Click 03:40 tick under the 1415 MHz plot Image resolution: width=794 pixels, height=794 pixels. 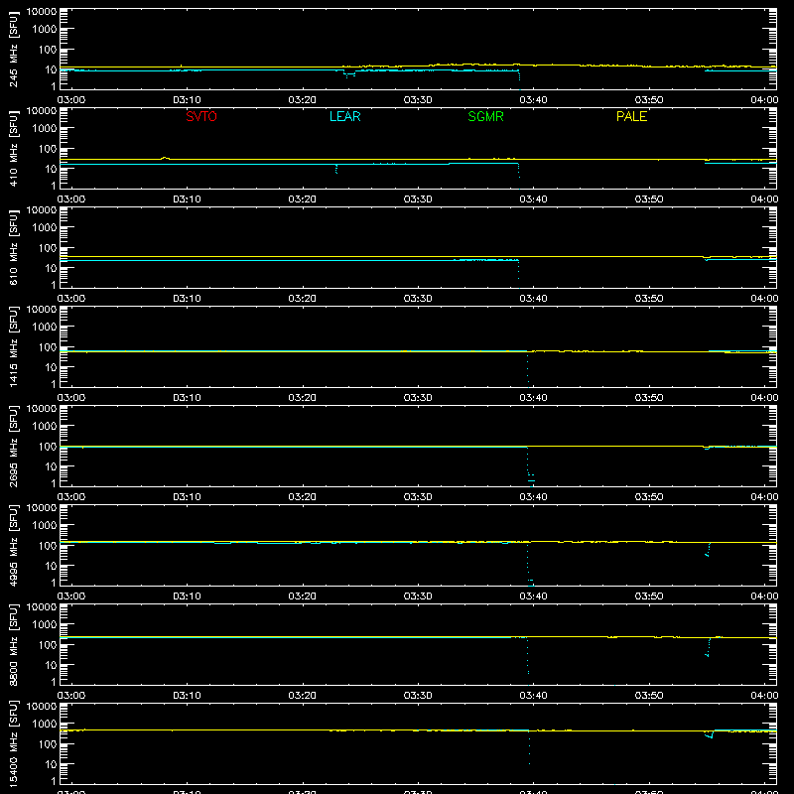533,398
